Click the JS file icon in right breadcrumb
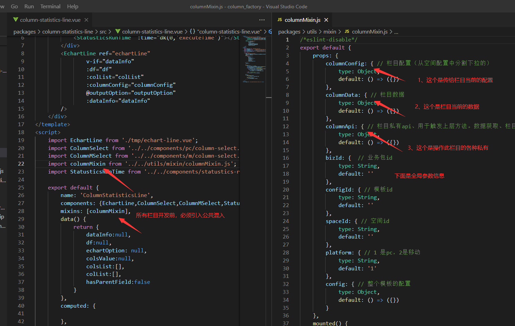515x326 pixels. [x=347, y=31]
